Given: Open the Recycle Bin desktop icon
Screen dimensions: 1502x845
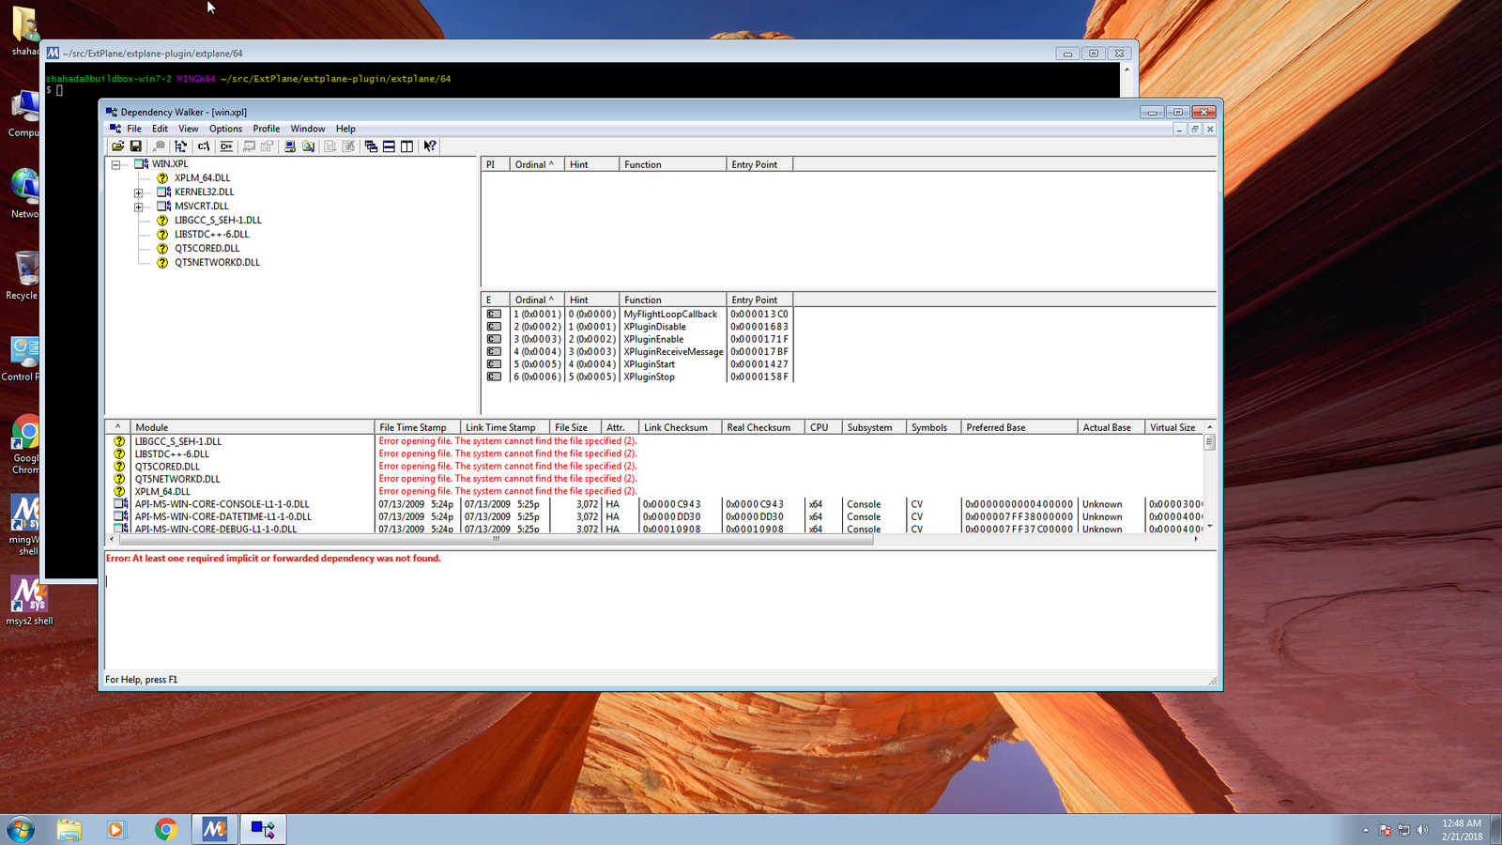Looking at the screenshot, I should click(x=23, y=276).
